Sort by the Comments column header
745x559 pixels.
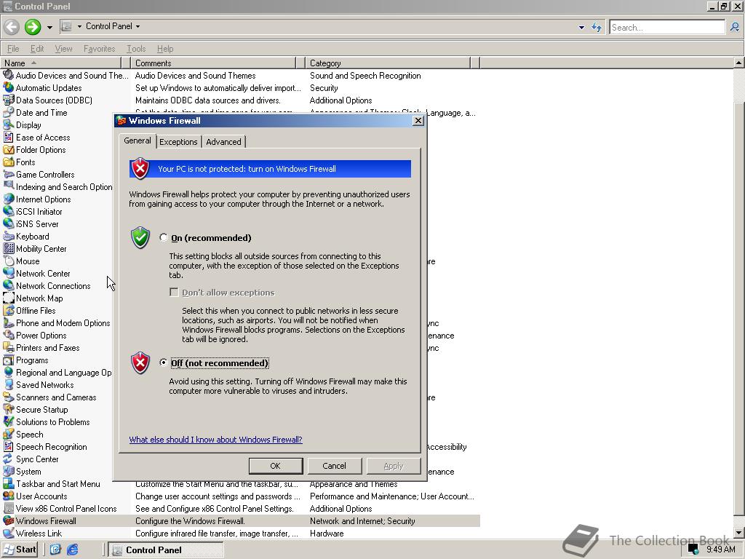tap(213, 63)
